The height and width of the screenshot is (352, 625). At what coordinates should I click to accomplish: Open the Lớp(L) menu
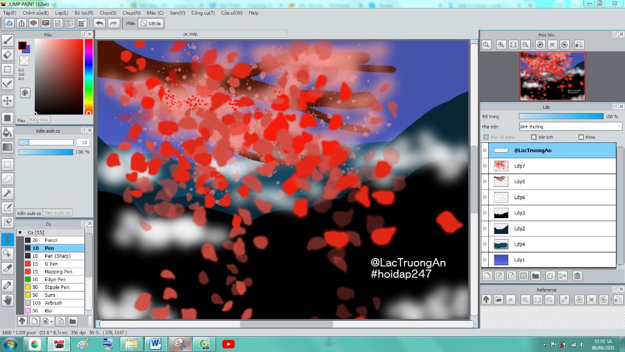coord(62,13)
